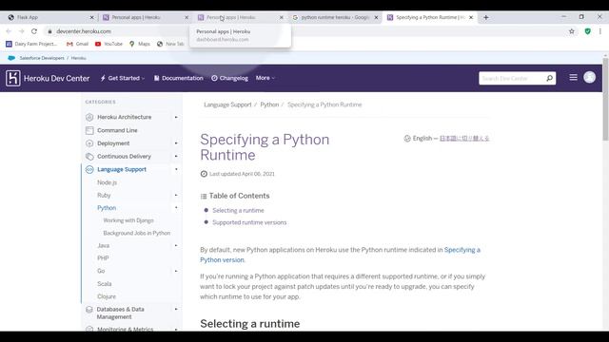Open New Tab bookmark
The height and width of the screenshot is (342, 609).
coord(170,44)
